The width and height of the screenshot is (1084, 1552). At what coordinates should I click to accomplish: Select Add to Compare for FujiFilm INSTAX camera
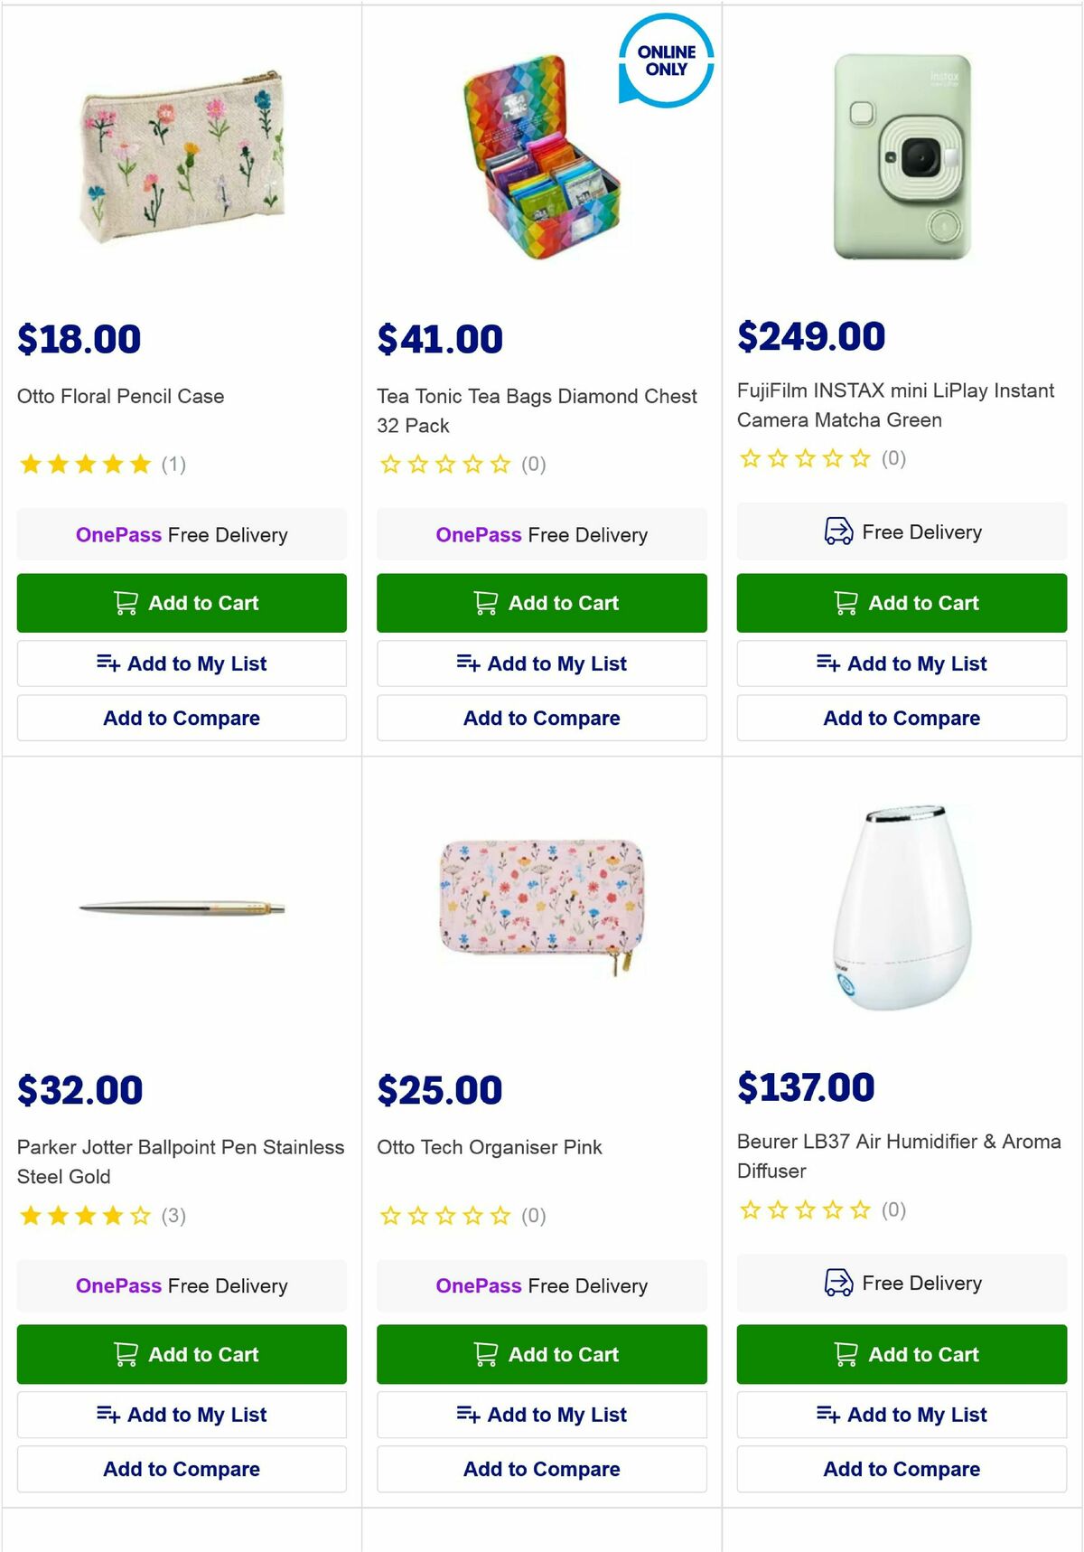[901, 718]
